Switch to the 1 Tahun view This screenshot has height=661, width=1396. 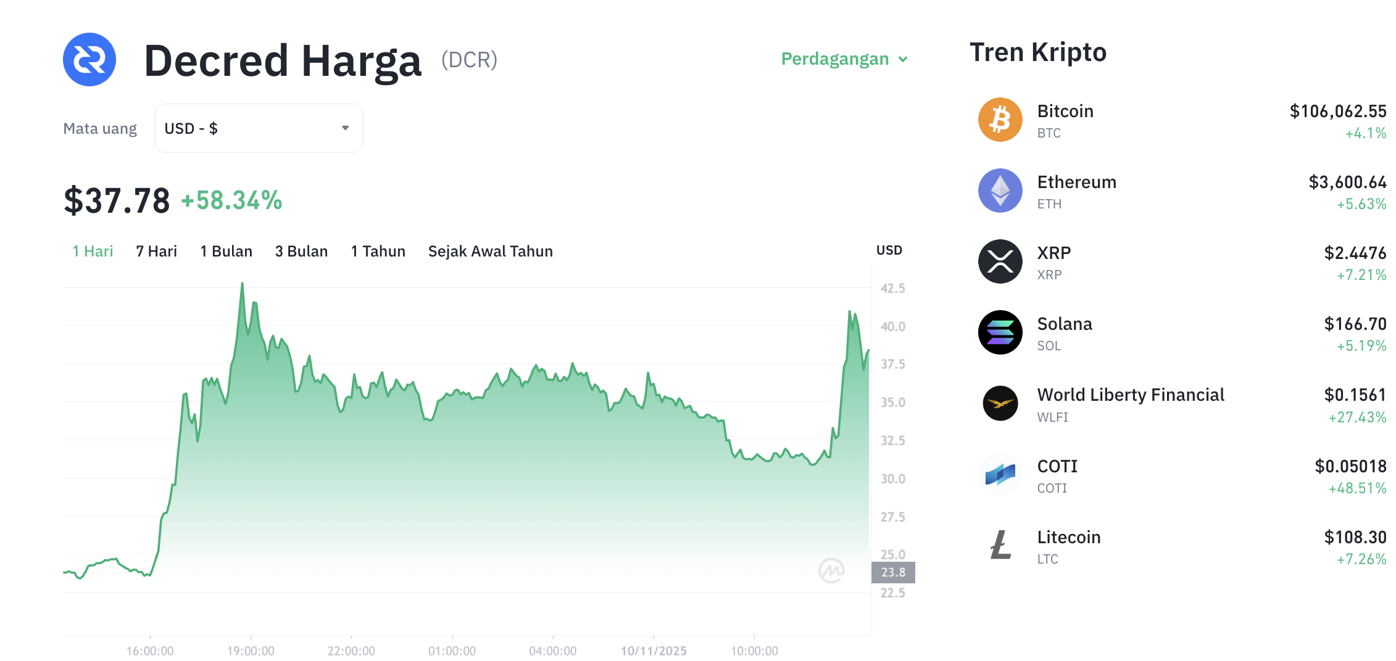point(377,251)
